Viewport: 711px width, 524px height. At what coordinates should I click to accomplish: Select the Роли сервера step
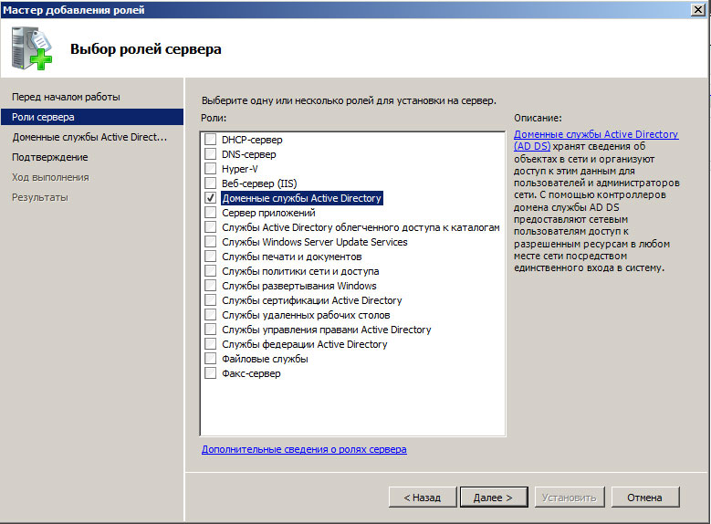click(x=92, y=117)
